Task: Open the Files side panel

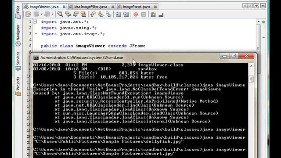Action: tap(18, 12)
